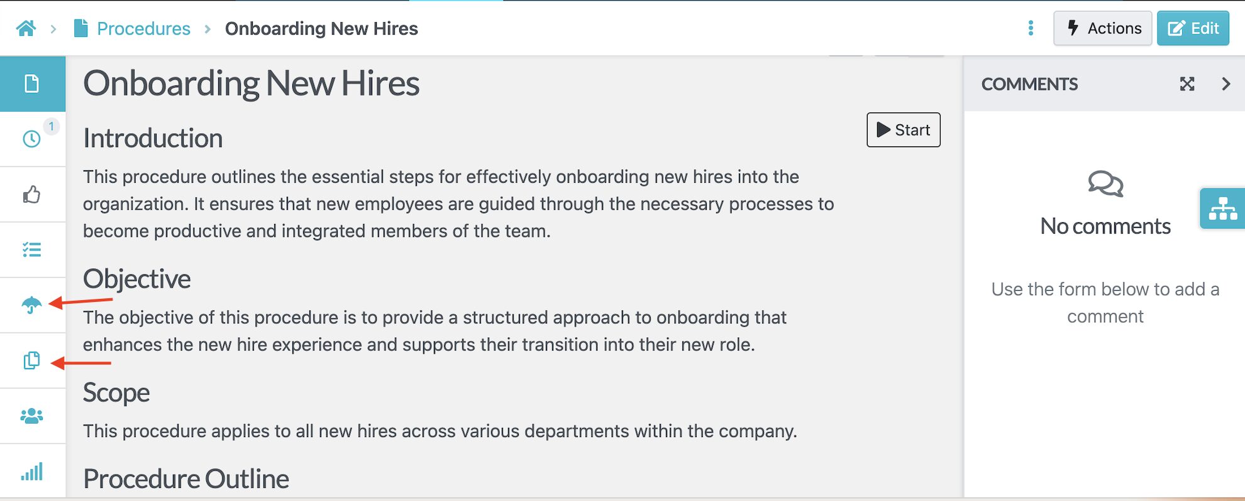
Task: Collapse the Comments panel with chevron
Action: pos(1226,84)
